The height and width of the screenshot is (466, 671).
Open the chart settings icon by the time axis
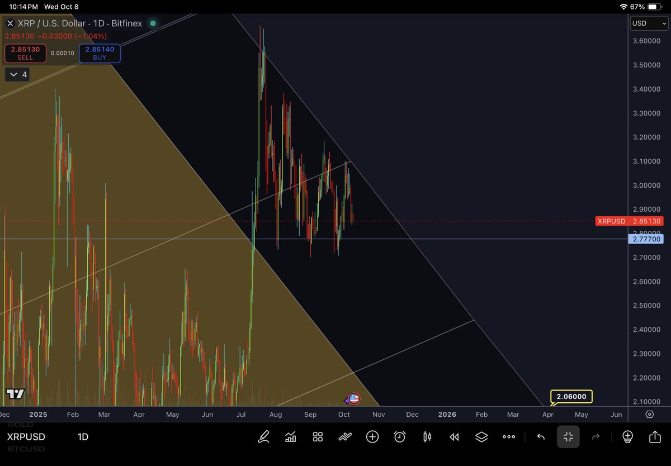[650, 414]
